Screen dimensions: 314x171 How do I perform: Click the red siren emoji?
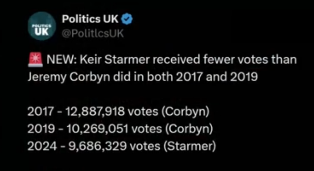(x=35, y=61)
